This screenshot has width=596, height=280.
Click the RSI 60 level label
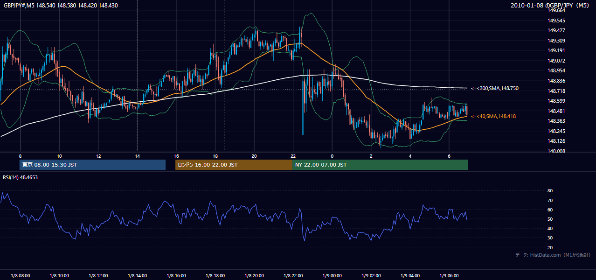[x=550, y=210]
